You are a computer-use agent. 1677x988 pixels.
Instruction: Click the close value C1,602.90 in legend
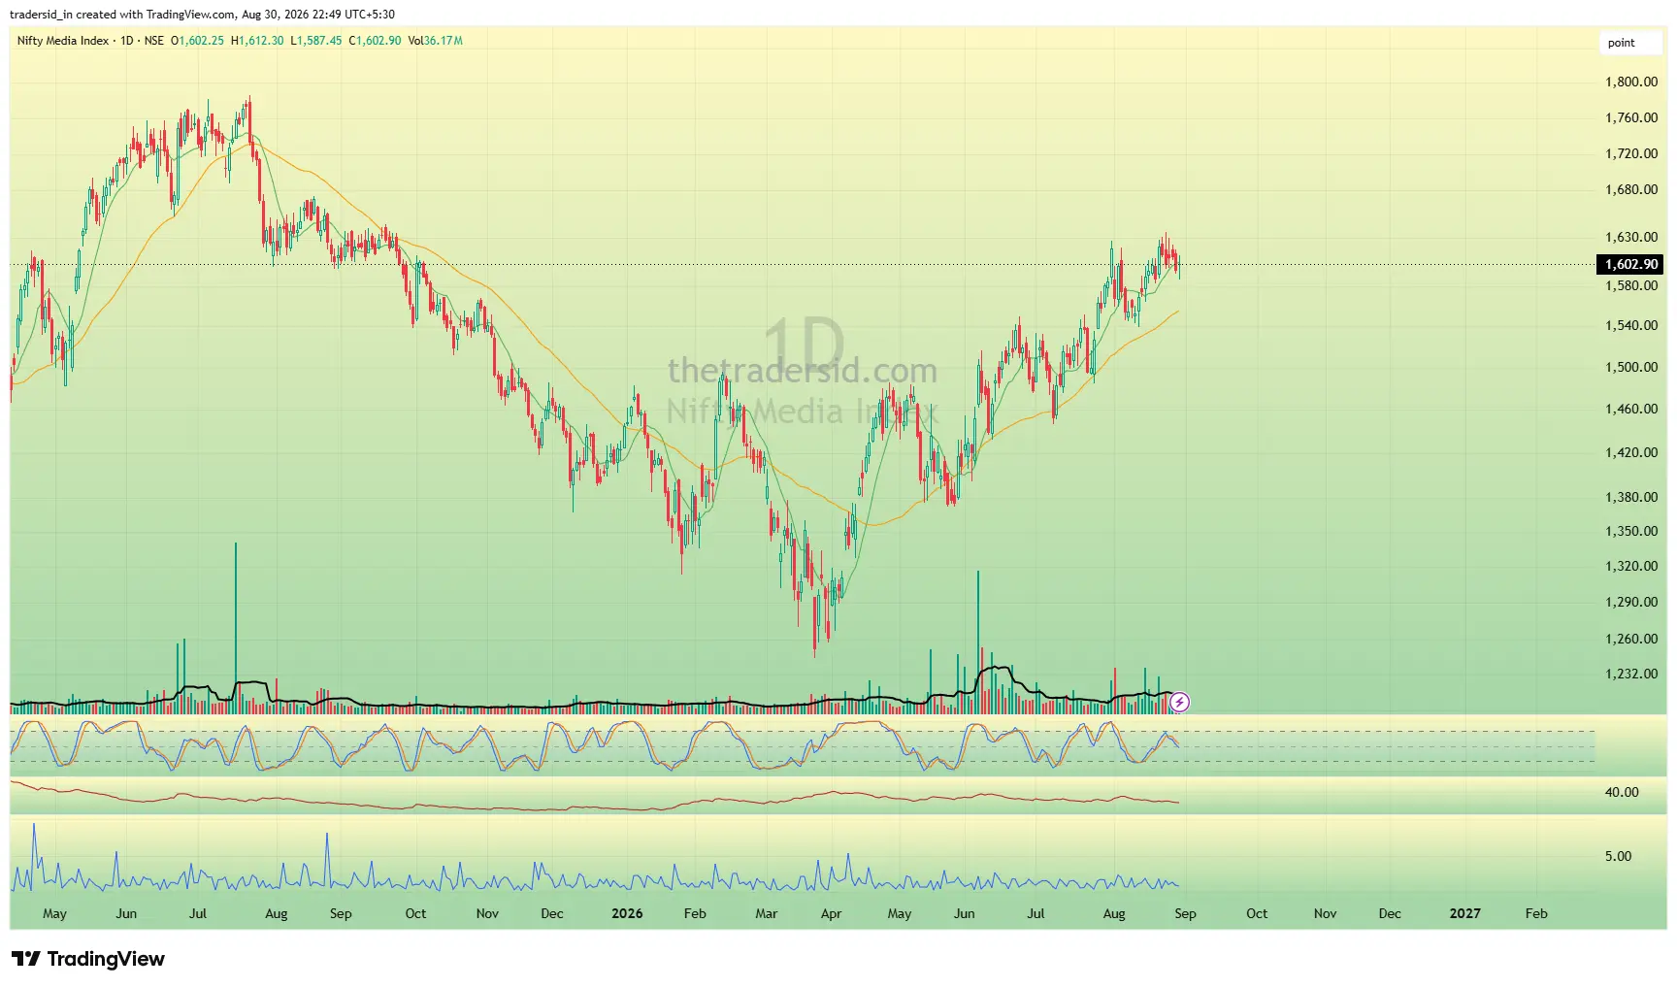click(x=375, y=41)
